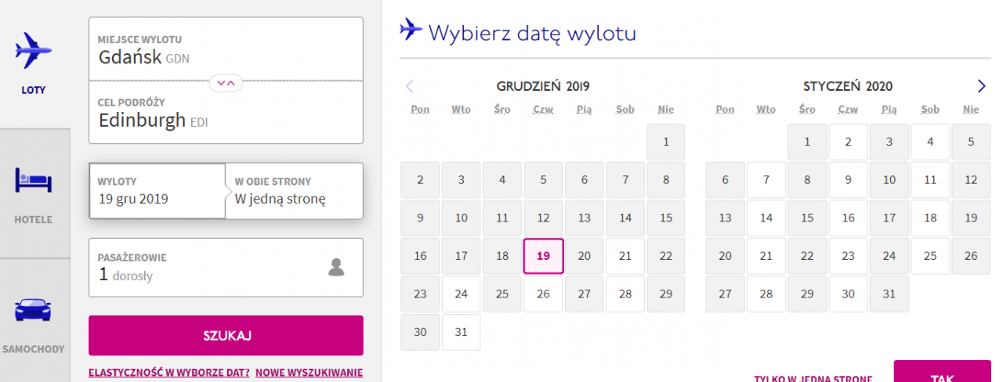Open Elastyczność w wyborze dat link
This screenshot has height=382, width=1003.
click(169, 373)
